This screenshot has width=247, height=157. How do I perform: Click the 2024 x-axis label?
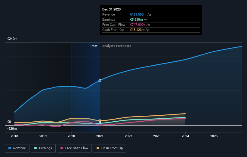[x=185, y=136]
